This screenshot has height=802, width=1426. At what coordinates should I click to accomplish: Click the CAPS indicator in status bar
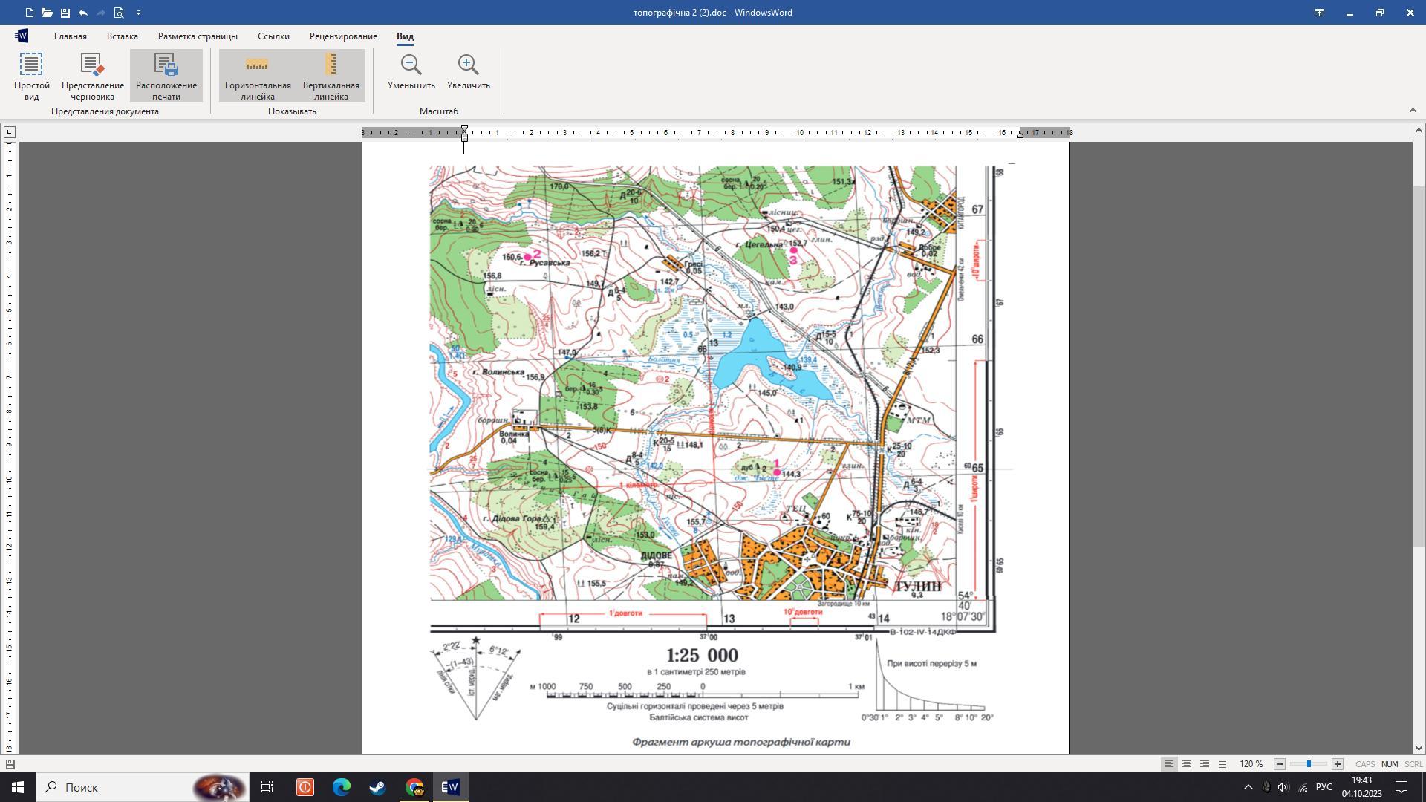click(x=1365, y=764)
